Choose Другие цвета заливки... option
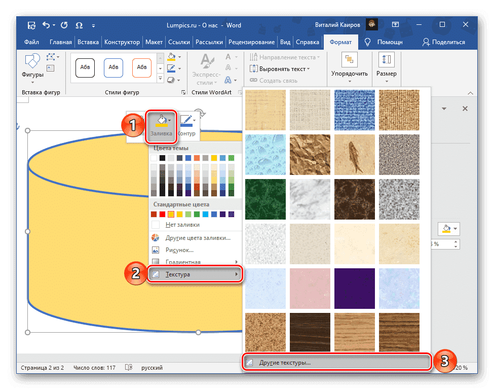This screenshot has height=390, width=494. coord(198,237)
